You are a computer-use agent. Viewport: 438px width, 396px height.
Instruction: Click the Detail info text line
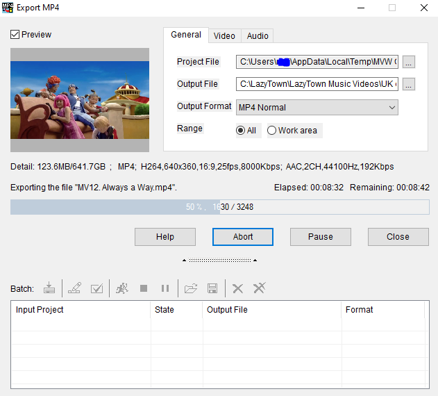[x=202, y=167]
